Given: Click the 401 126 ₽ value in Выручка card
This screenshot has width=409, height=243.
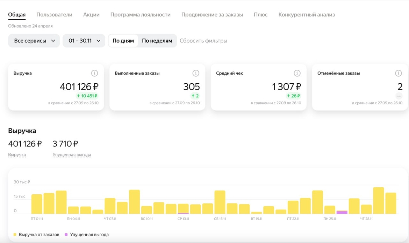Looking at the screenshot, I should (x=79, y=86).
